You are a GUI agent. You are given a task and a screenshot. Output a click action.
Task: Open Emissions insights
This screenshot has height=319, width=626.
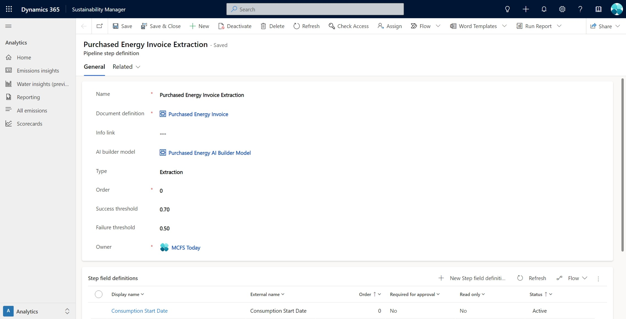(x=38, y=71)
